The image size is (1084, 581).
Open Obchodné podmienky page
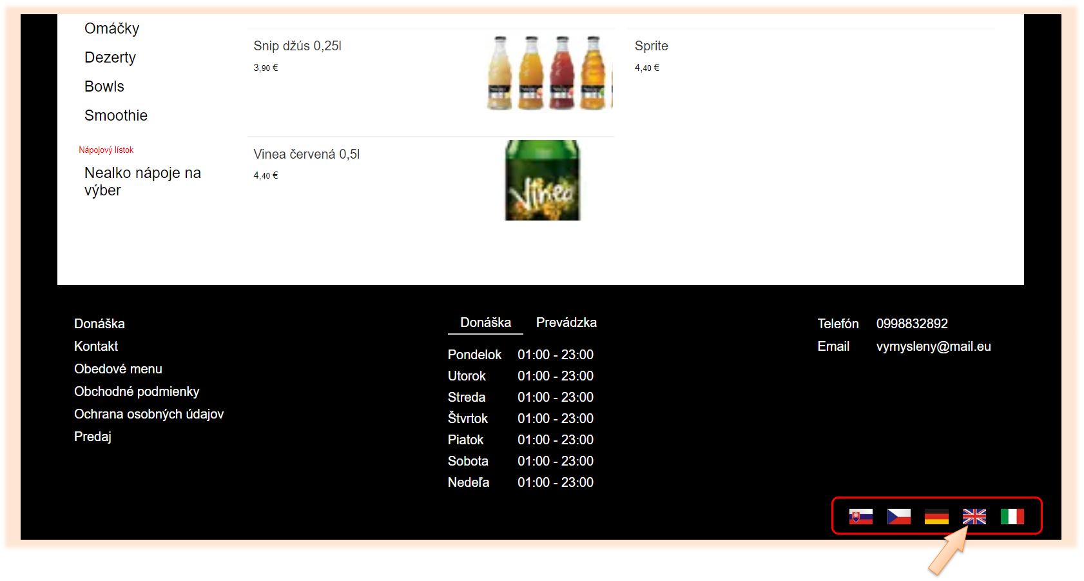tap(137, 391)
